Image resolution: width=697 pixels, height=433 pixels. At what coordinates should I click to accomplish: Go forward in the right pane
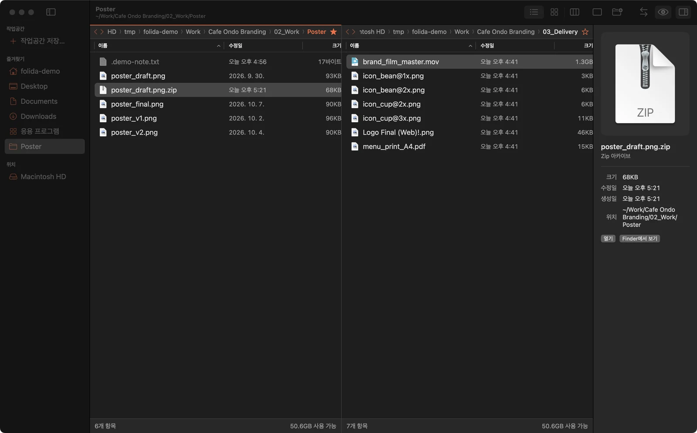(x=354, y=32)
